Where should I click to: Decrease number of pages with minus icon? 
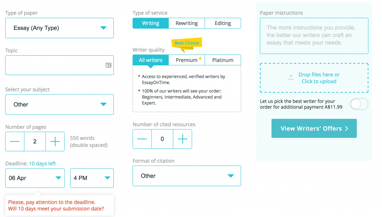point(15,142)
